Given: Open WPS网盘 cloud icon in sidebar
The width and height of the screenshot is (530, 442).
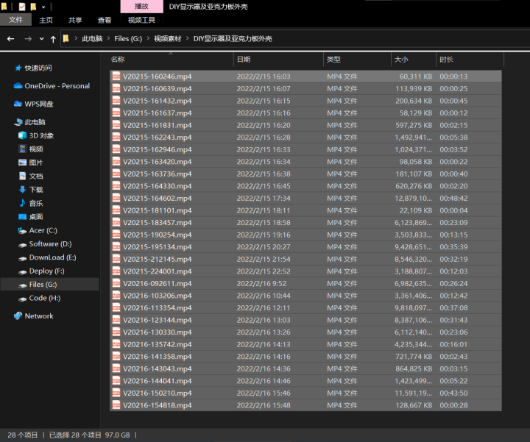Looking at the screenshot, I should tap(18, 104).
